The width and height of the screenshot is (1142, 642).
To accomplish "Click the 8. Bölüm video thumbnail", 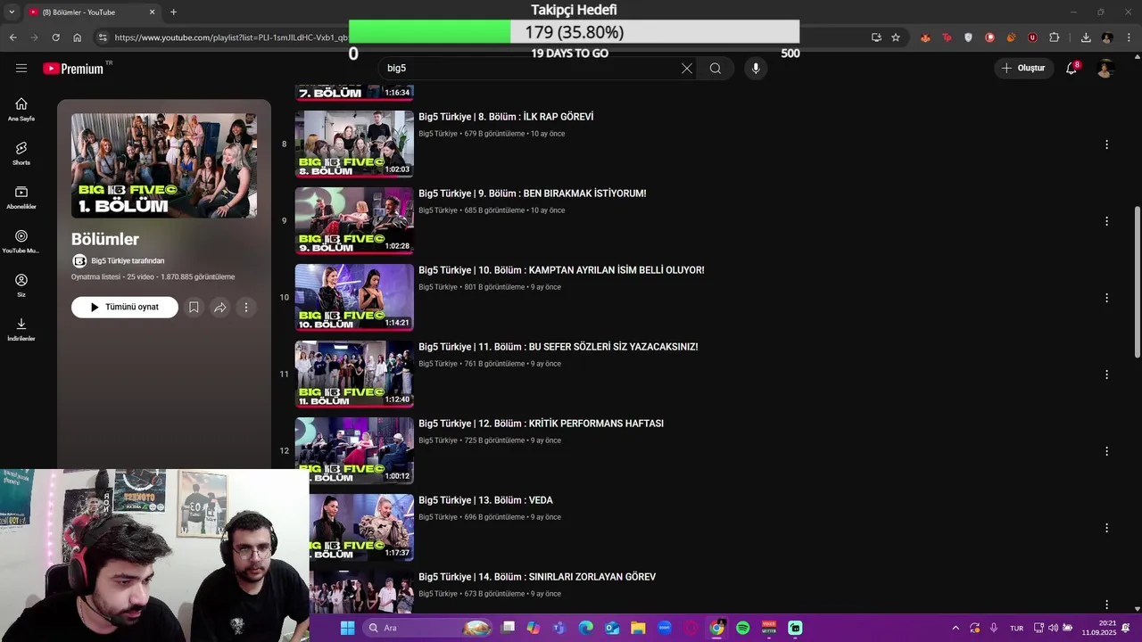I will 354,144.
